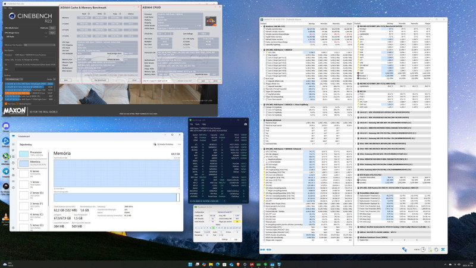476x268 pixels.
Task: Click HWiNFO network sharing icon
Action: pyautogui.click(x=405, y=250)
